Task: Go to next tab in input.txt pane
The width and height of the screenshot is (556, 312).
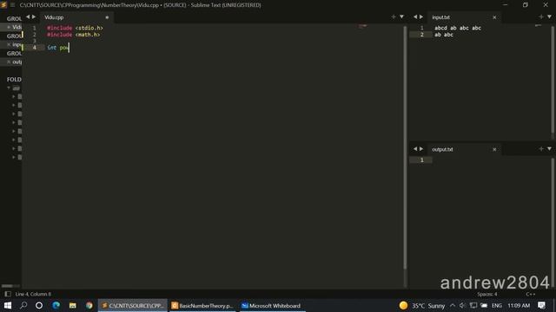Action: [421, 16]
